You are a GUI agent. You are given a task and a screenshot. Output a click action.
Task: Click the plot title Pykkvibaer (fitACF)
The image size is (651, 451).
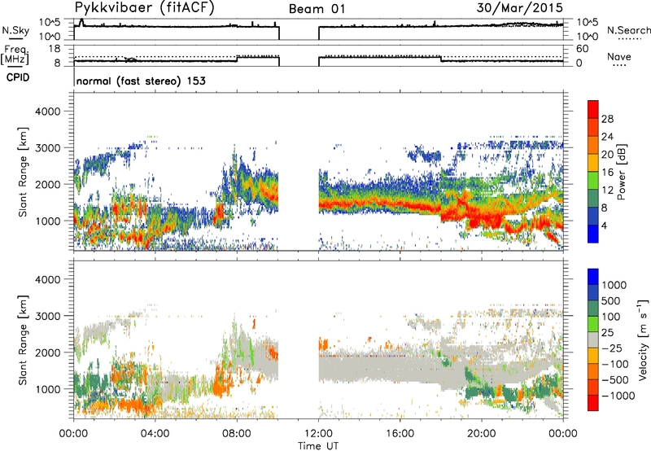145,8
